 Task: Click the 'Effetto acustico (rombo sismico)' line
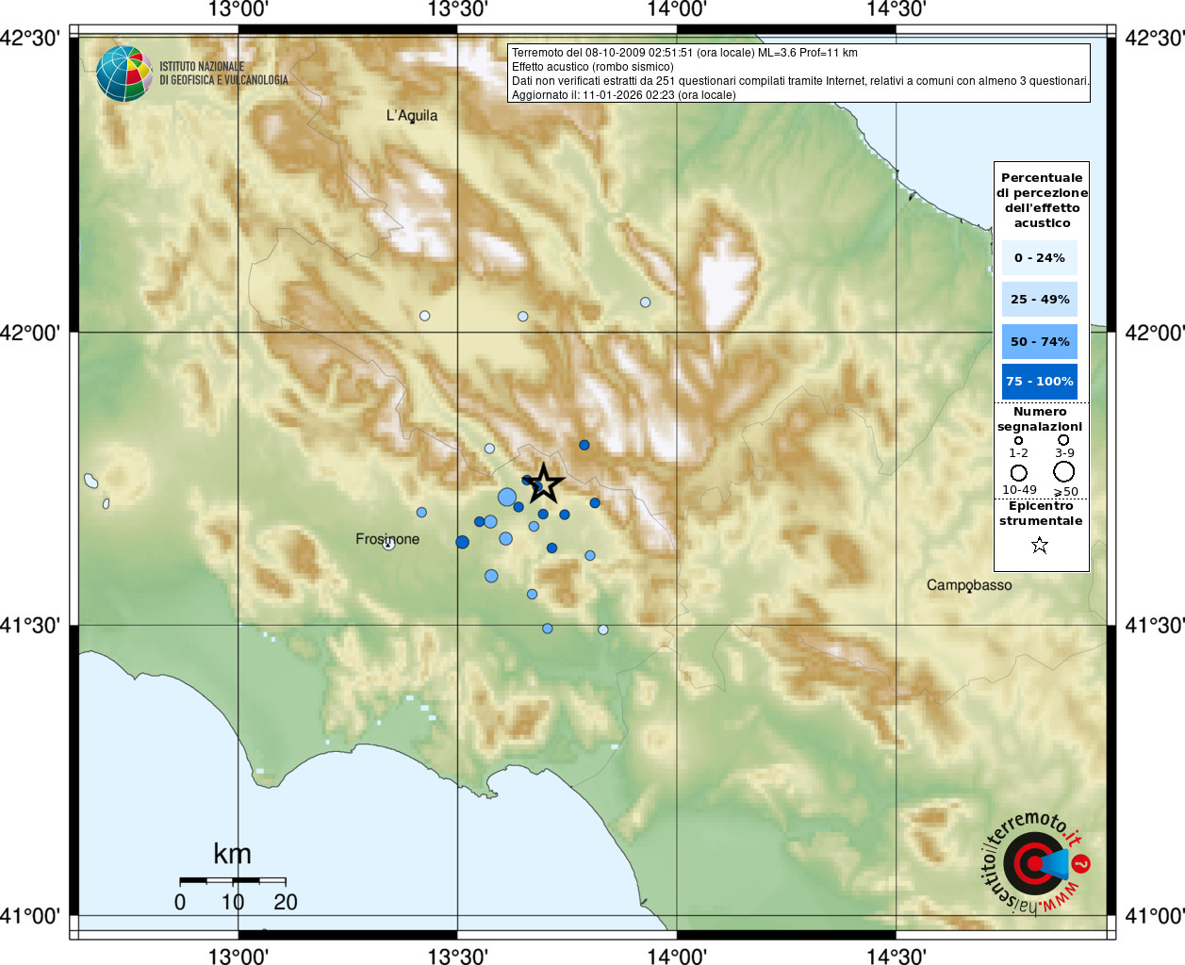point(593,67)
